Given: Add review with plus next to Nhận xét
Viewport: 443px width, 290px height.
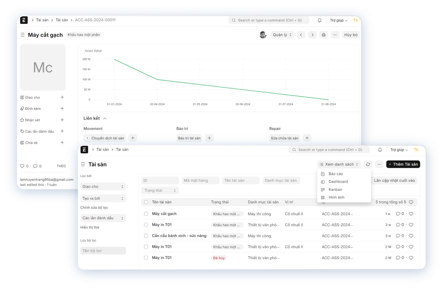Looking at the screenshot, I should tap(62, 120).
